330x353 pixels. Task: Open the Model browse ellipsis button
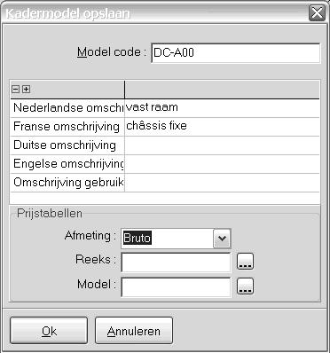[245, 286]
